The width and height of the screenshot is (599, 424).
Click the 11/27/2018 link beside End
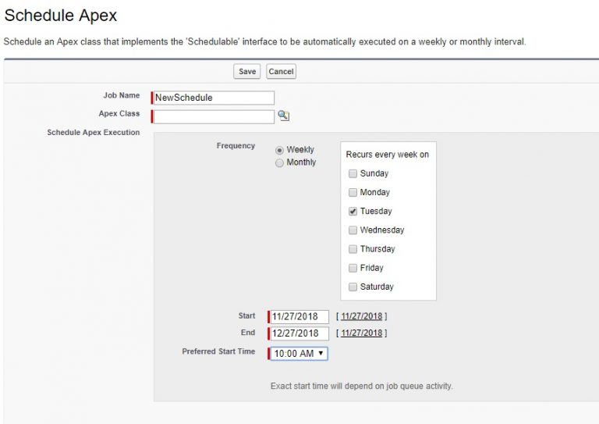tap(361, 333)
